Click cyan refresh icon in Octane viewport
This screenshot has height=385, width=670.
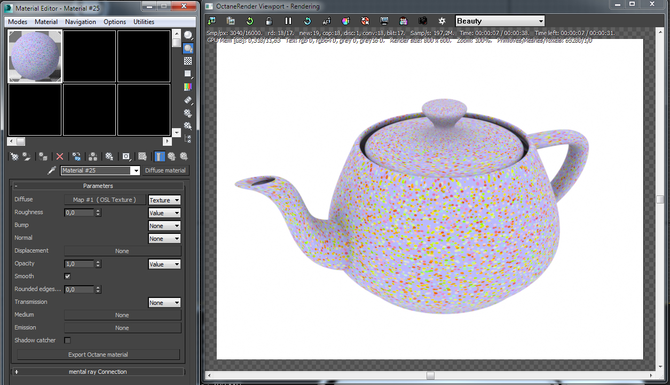tap(308, 21)
